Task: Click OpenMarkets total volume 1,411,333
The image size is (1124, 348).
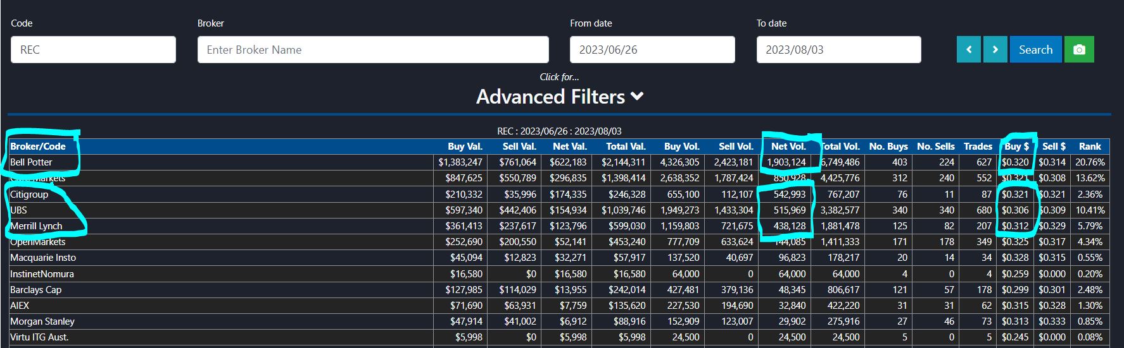Action: click(x=840, y=242)
